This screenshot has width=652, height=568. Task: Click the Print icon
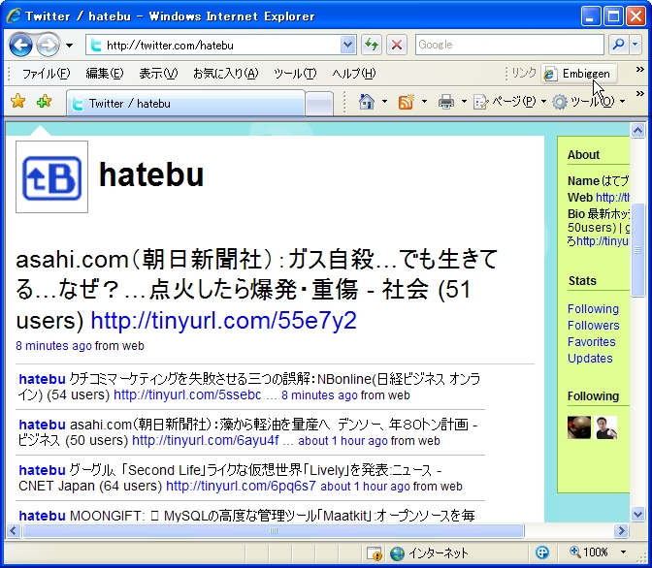pyautogui.click(x=446, y=102)
